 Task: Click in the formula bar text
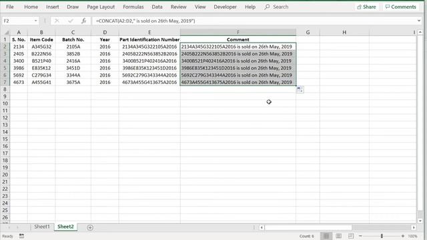(x=145, y=21)
